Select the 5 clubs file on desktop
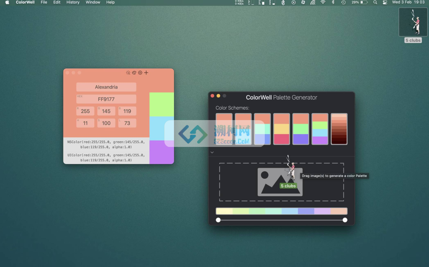 point(413,25)
